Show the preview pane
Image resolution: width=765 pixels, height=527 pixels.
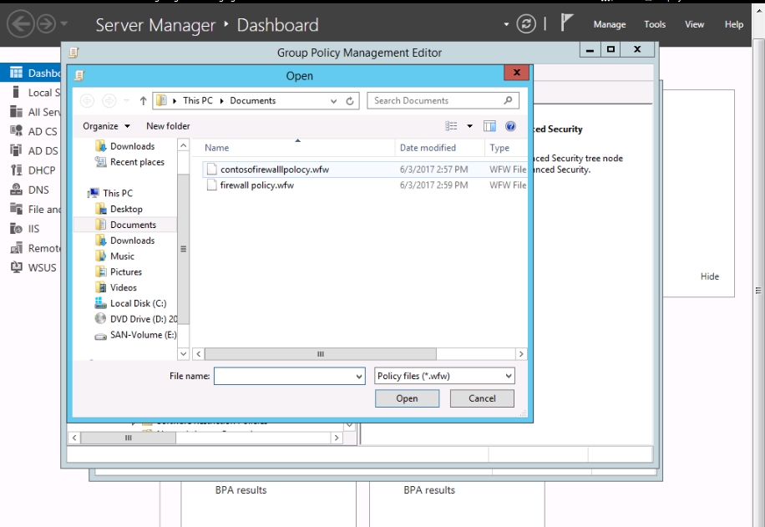click(x=489, y=126)
